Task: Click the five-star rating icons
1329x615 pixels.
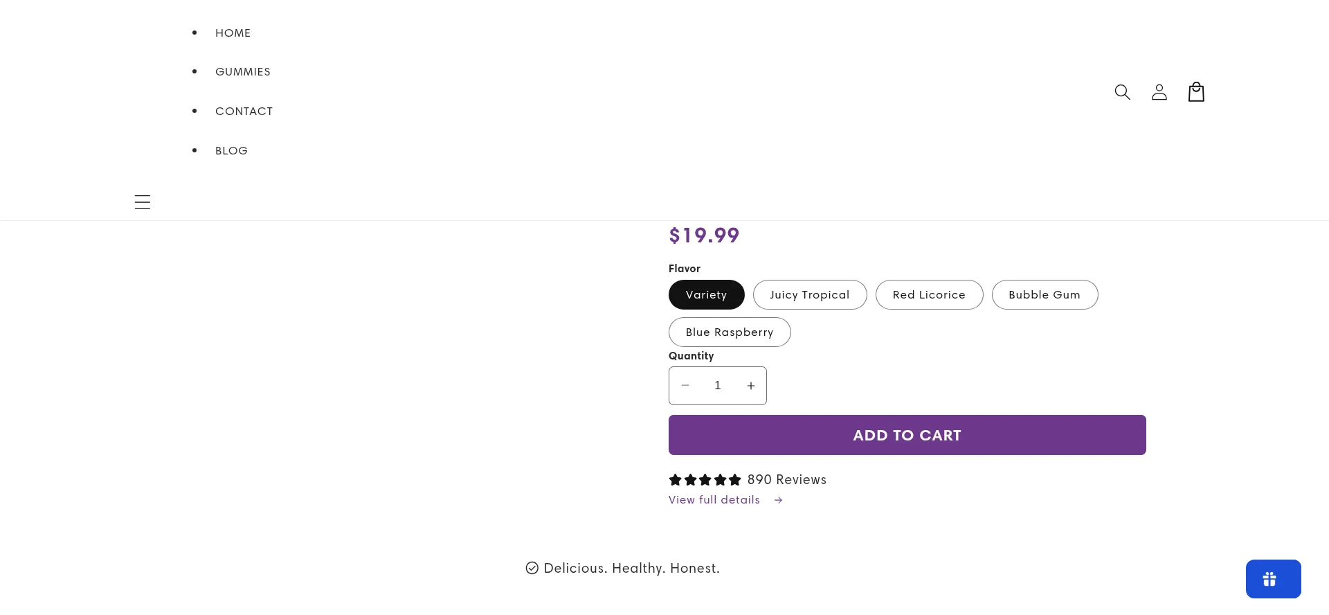Action: tap(705, 479)
